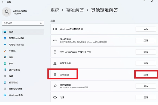Click the Administrator user name
Screen dimensions: 158x105
tap(20, 11)
